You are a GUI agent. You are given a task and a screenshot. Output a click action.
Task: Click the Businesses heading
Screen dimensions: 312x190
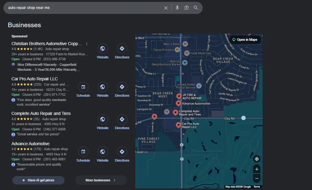24,25
